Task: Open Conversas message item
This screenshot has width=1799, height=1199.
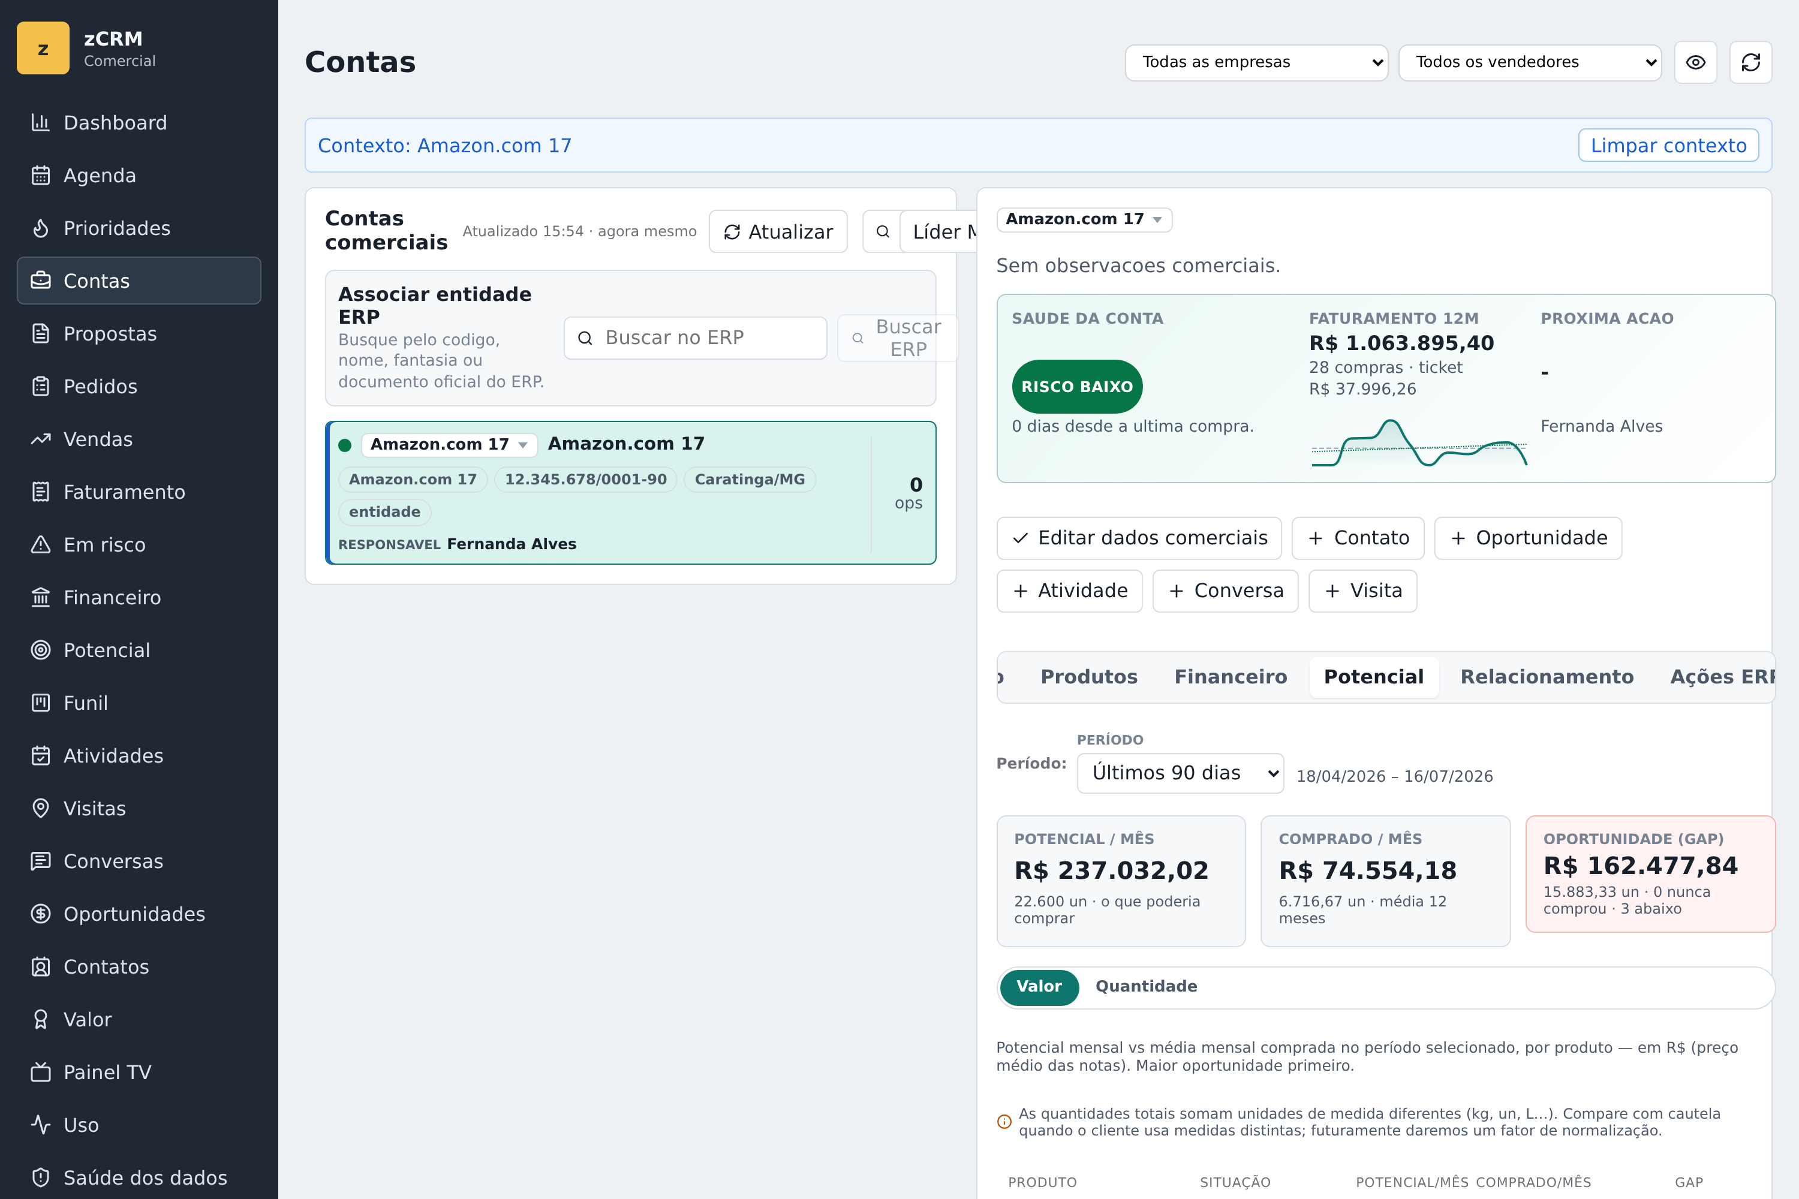Action: tap(139, 861)
